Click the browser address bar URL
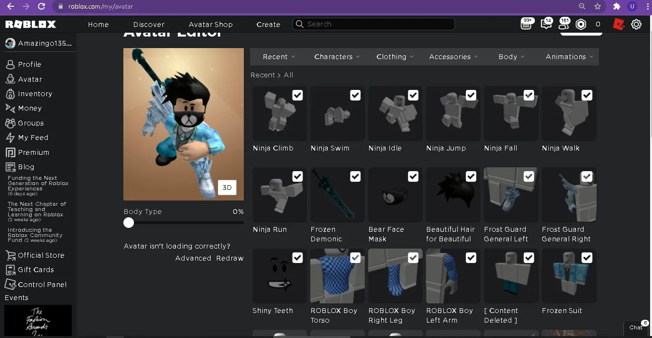Screen dimensions: 652x338 [100, 7]
